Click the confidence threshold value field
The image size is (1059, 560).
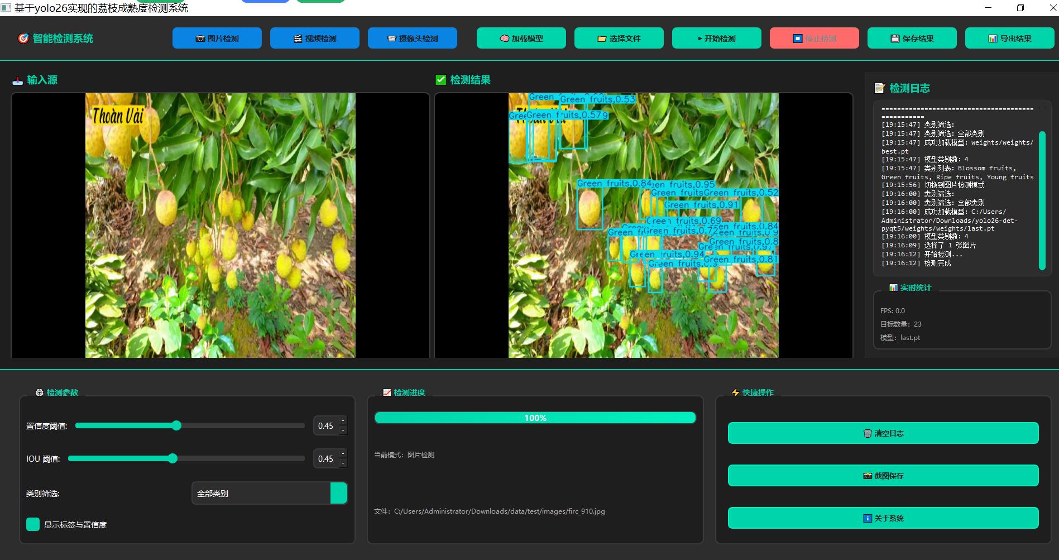[326, 426]
